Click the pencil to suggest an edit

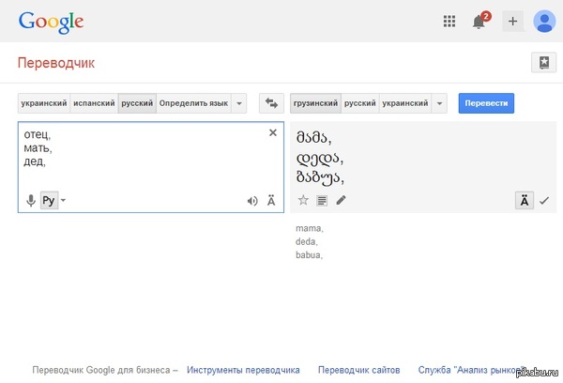click(x=341, y=200)
